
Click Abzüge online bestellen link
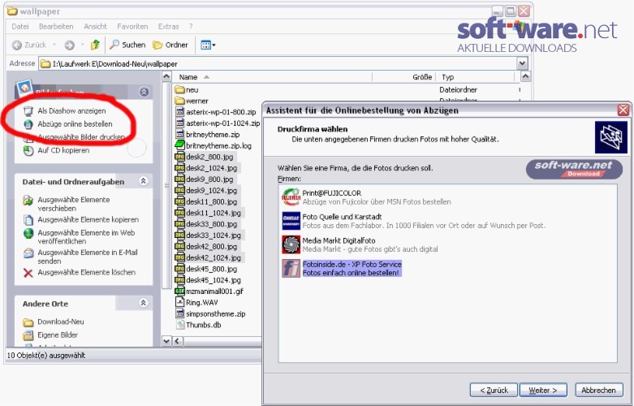point(75,124)
